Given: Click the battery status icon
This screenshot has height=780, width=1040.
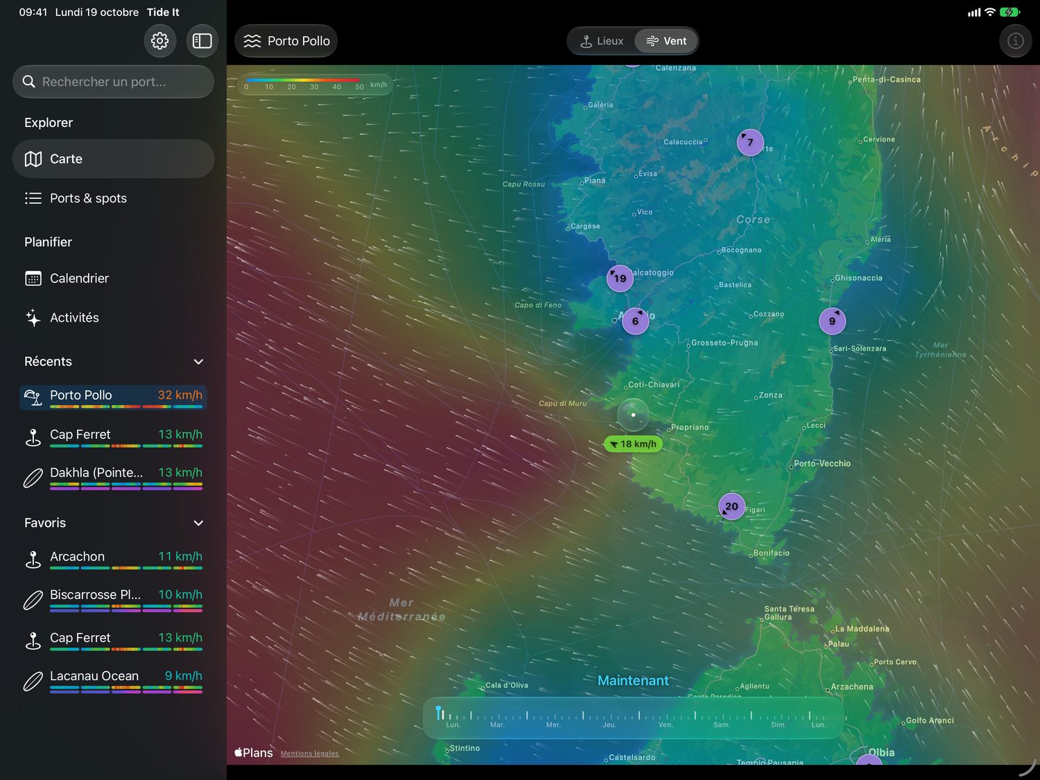Looking at the screenshot, I should pos(1009,12).
